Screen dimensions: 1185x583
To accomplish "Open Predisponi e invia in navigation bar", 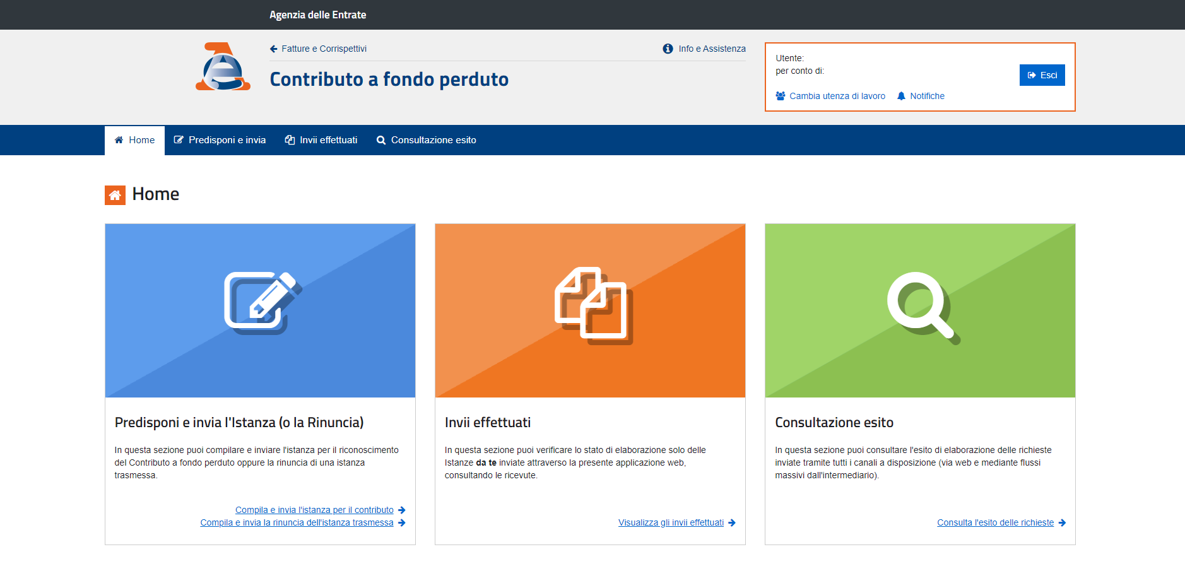I will click(x=220, y=140).
